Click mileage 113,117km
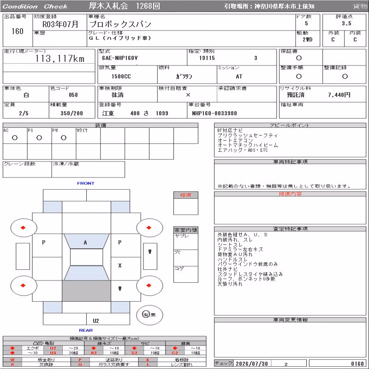This screenshot has height=369, width=369. point(60,59)
